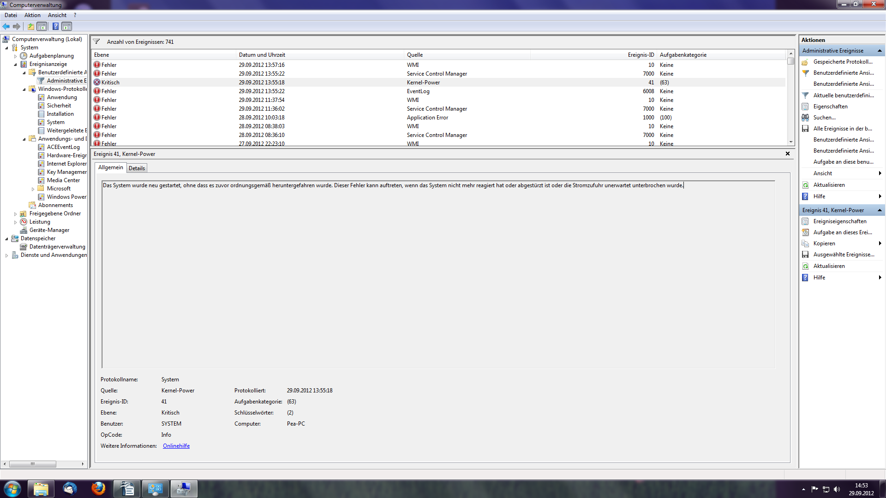
Task: Click the folder-up toolbar icon
Action: [x=30, y=26]
